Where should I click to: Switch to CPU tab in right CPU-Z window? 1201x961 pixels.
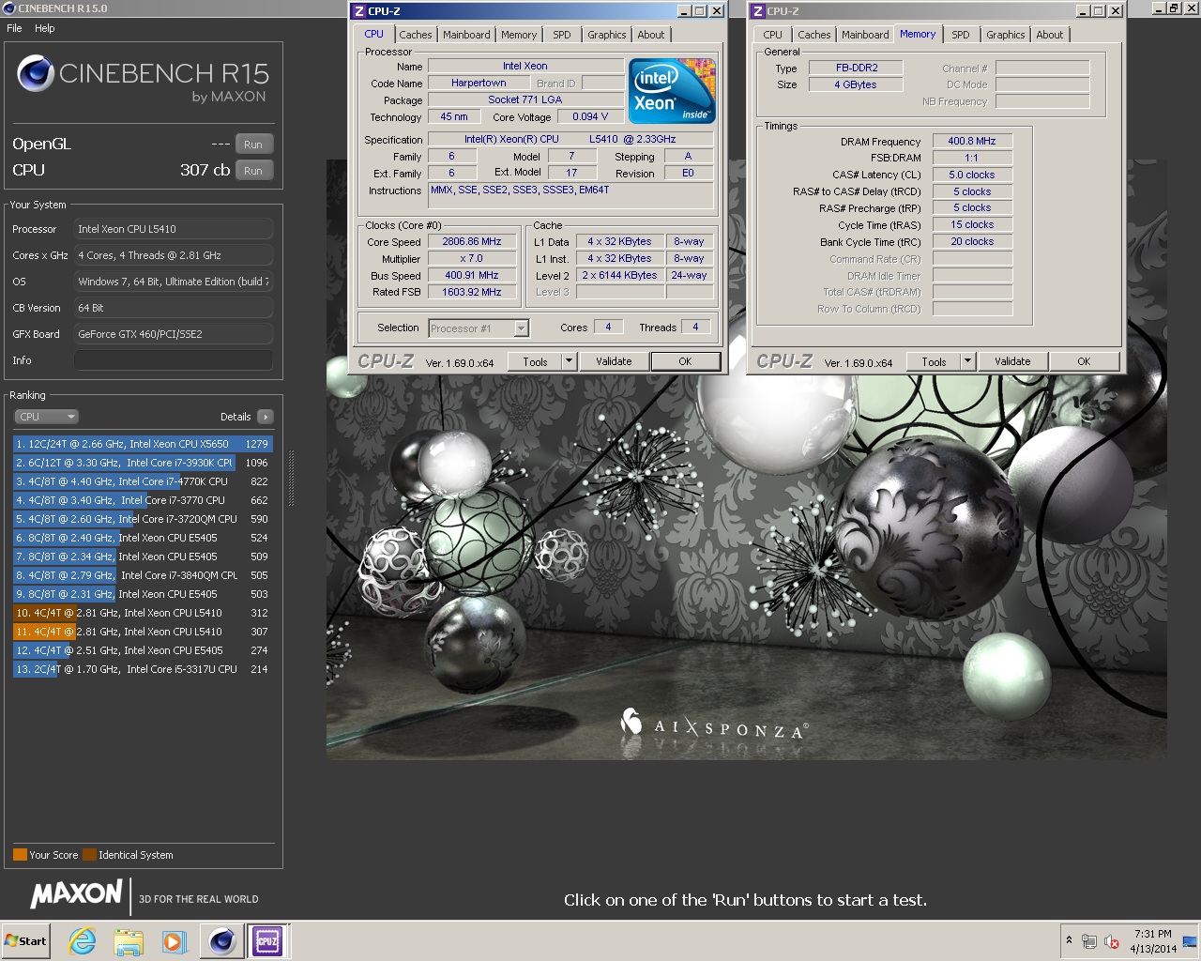point(773,35)
